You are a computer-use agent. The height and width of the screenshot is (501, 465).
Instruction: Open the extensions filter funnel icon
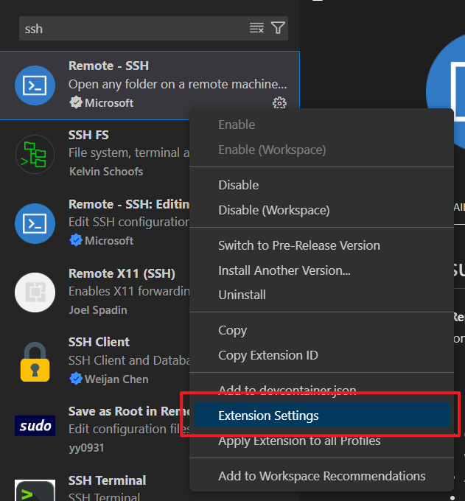(x=278, y=28)
